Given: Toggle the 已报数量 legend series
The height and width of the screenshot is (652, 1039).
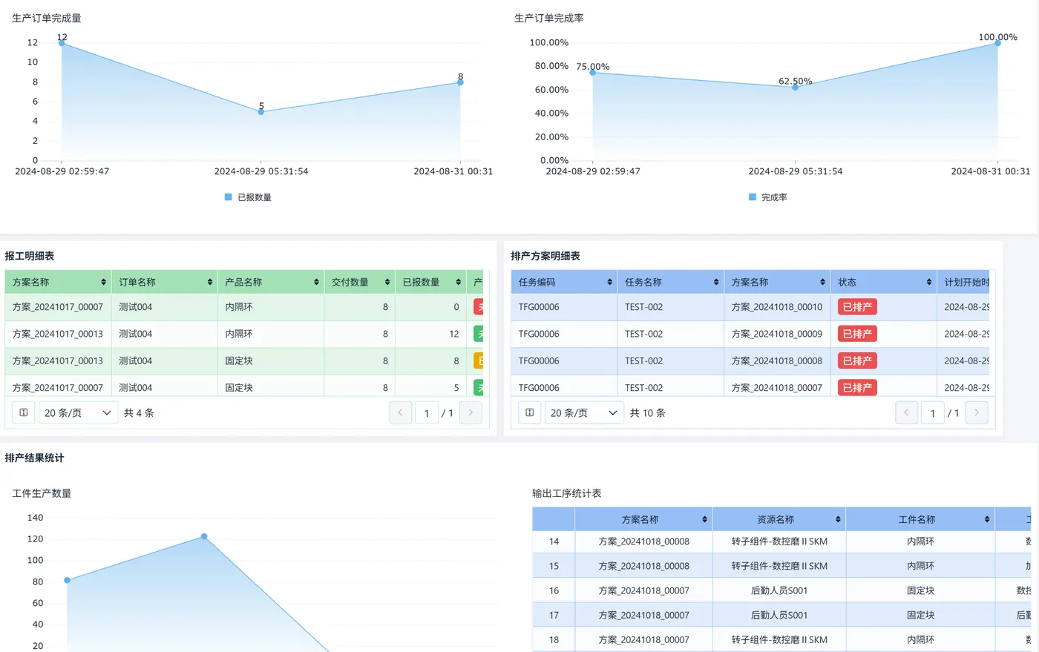Looking at the screenshot, I should coord(248,197).
